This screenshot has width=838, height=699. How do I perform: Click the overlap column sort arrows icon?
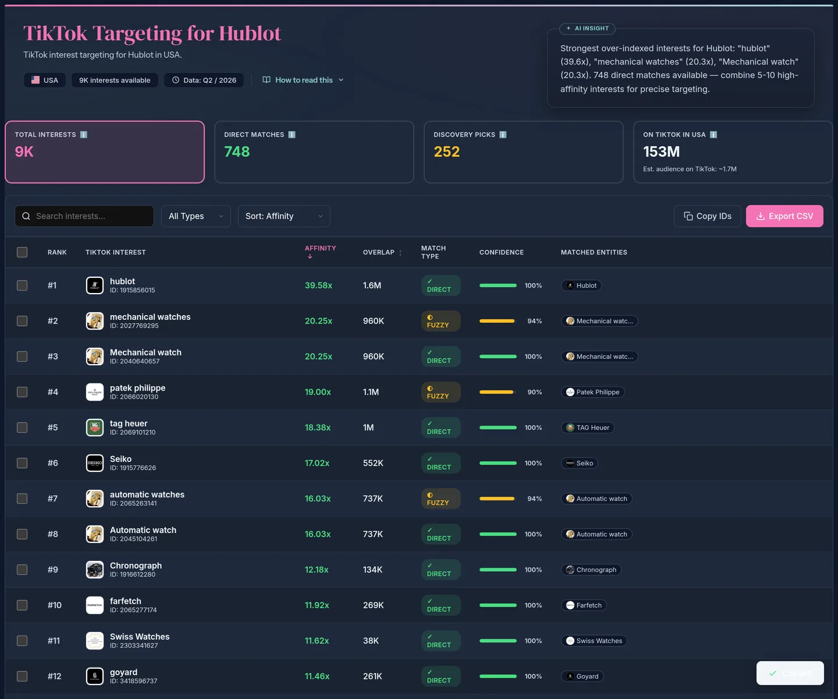[400, 253]
